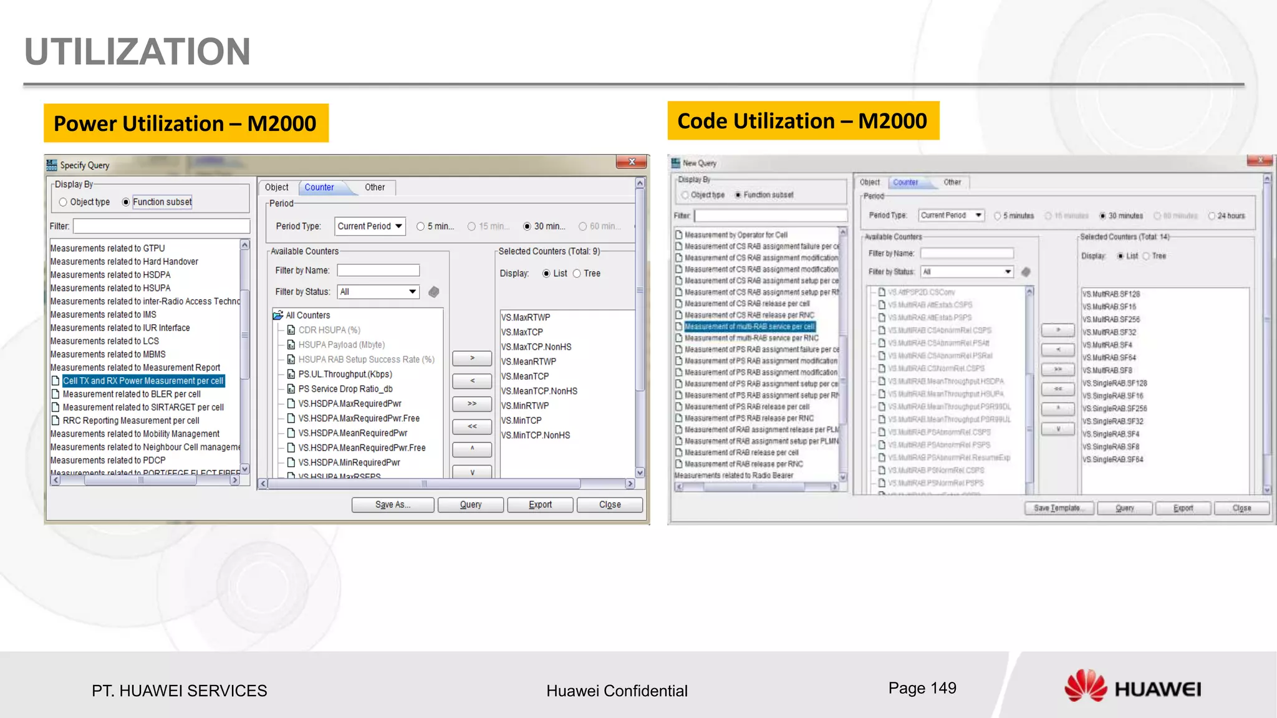The image size is (1277, 718).
Task: Click the vertical scrollbar of the measurements list
Action: pos(245,356)
